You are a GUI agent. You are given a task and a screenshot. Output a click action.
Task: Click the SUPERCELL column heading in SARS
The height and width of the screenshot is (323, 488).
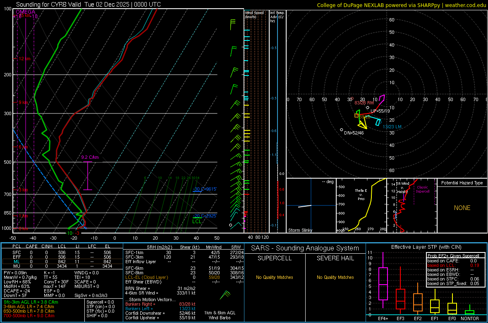pyautogui.click(x=275, y=258)
